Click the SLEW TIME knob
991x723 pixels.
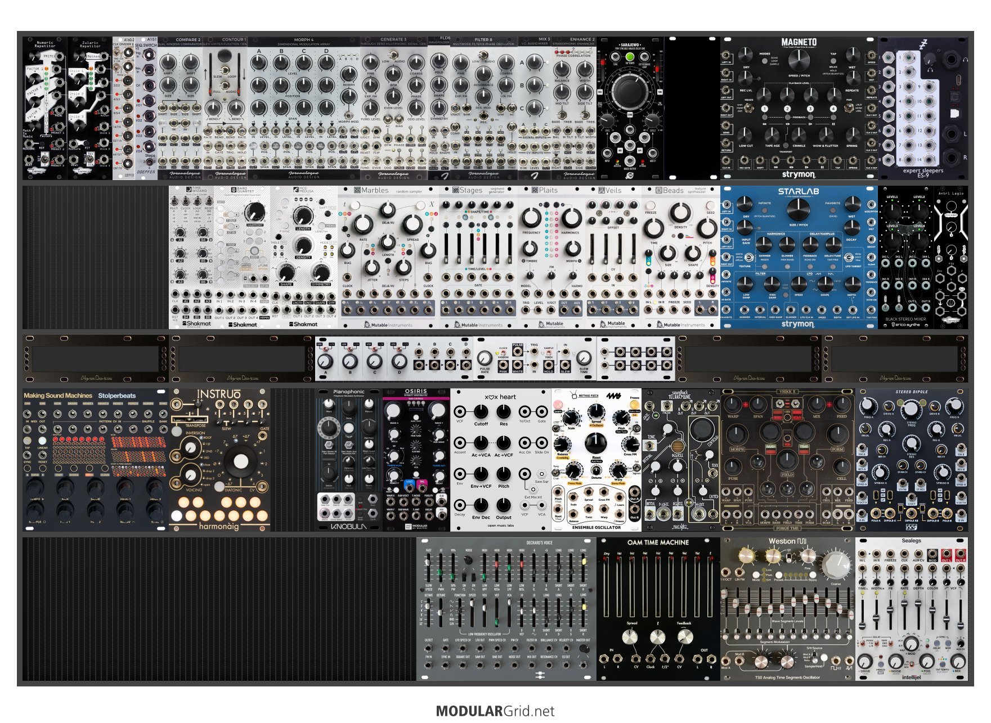pos(584,358)
